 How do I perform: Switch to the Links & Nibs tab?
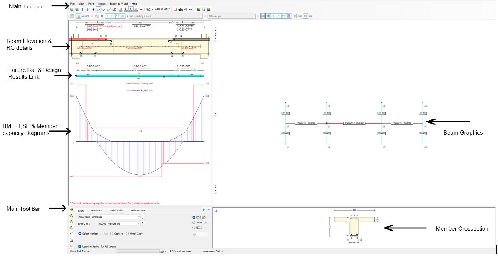point(116,210)
